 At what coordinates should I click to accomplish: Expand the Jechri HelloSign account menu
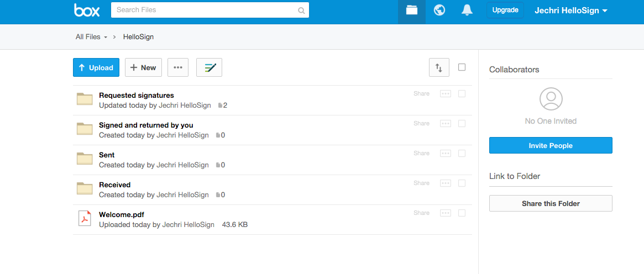coord(571,10)
